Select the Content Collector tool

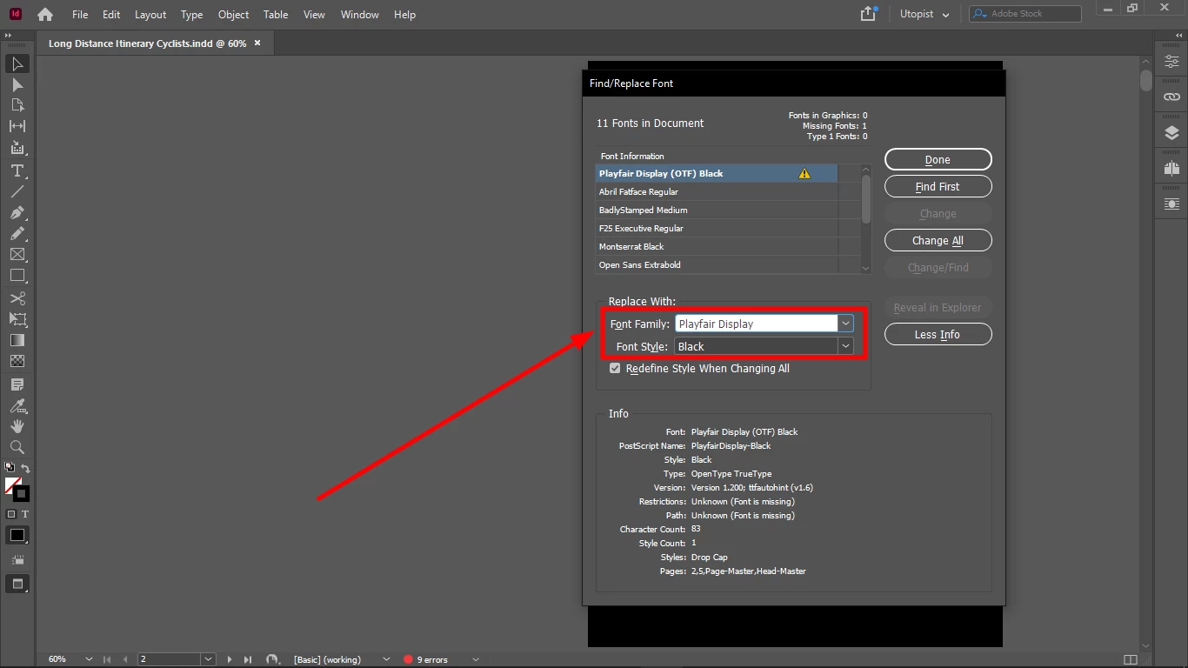pyautogui.click(x=17, y=148)
